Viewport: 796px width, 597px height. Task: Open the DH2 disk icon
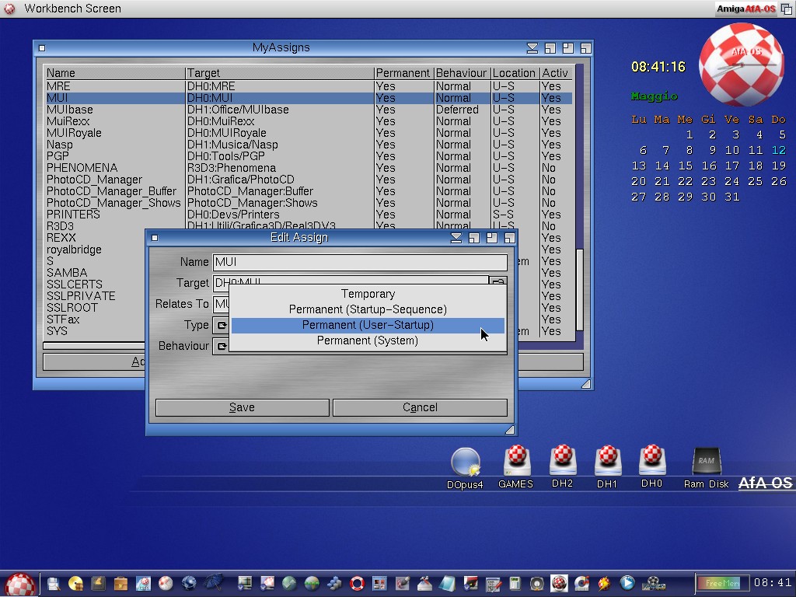pyautogui.click(x=562, y=461)
